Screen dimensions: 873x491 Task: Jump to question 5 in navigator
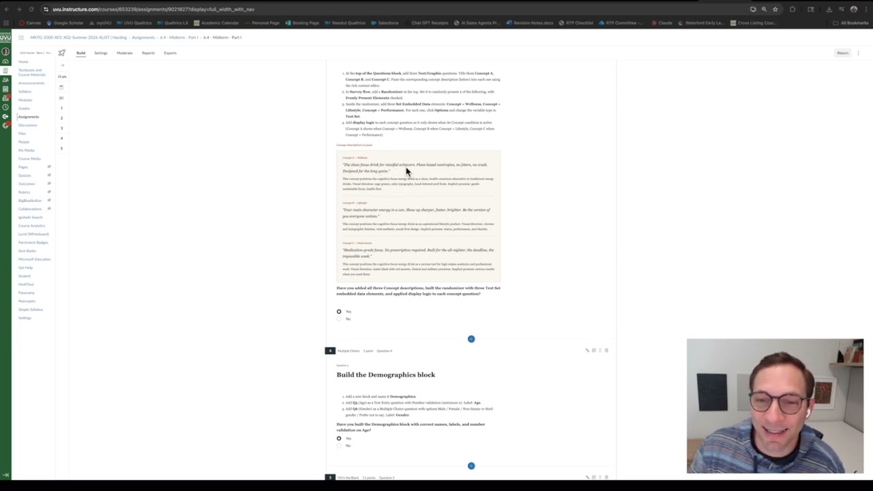(61, 148)
